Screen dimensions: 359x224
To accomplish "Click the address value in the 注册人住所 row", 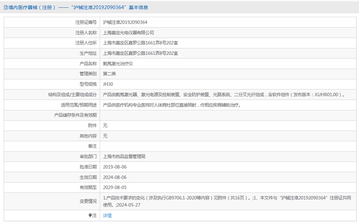I will tap(140, 43).
